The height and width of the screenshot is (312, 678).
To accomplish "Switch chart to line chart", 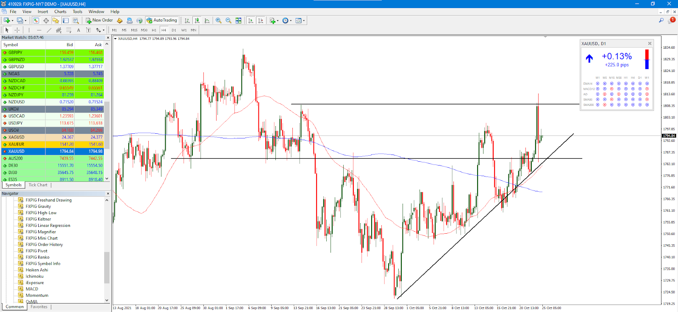I will pos(207,20).
